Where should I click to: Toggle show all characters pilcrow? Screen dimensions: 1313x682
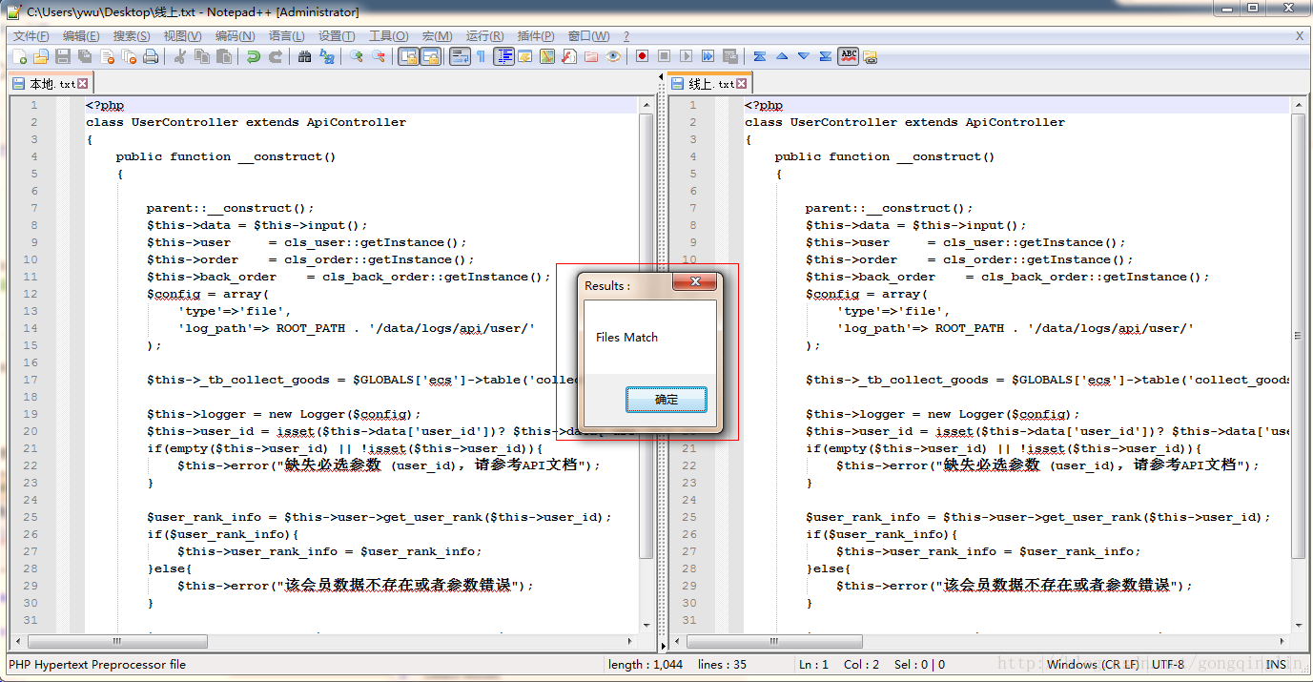[x=481, y=56]
